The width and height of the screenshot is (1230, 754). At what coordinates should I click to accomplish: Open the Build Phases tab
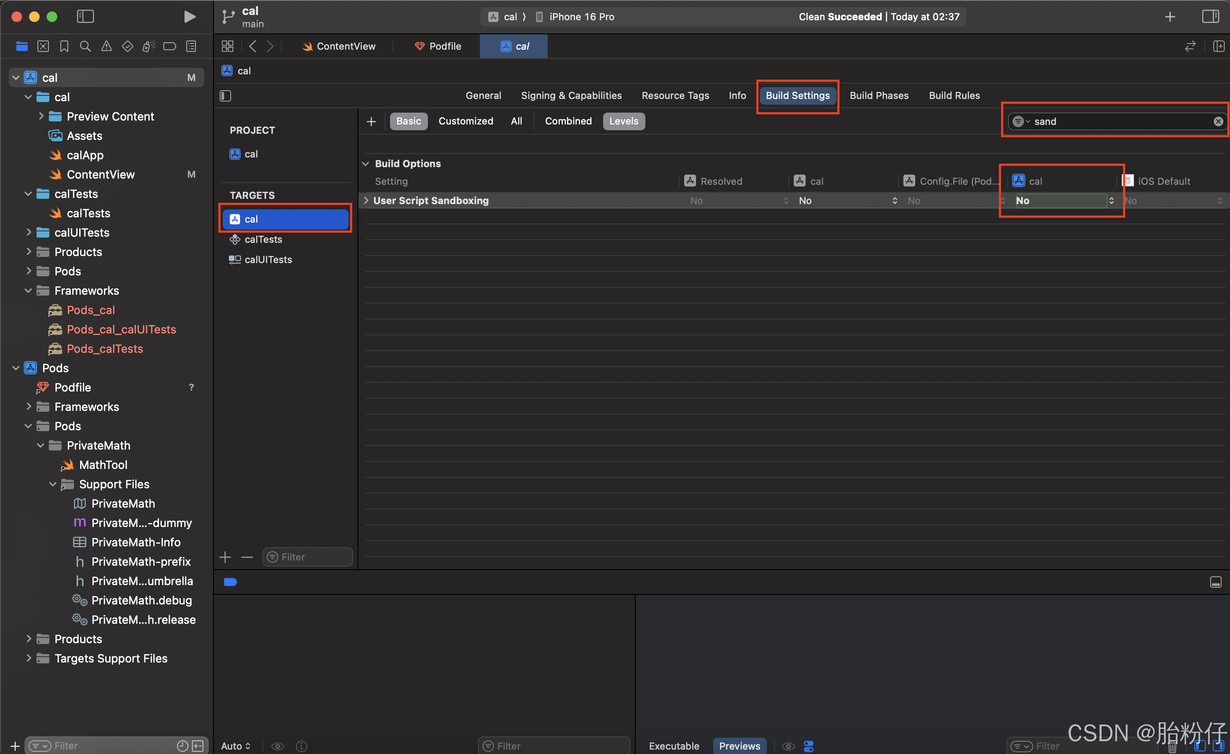coord(879,96)
